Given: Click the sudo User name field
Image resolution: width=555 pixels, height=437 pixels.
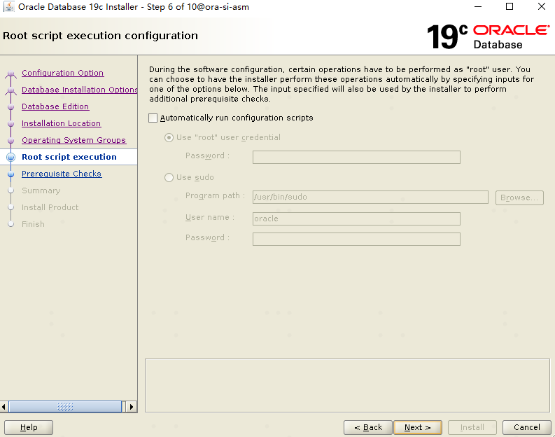Looking at the screenshot, I should [x=356, y=219].
